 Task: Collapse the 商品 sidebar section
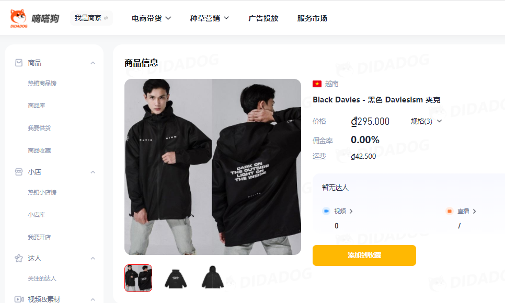pos(93,63)
